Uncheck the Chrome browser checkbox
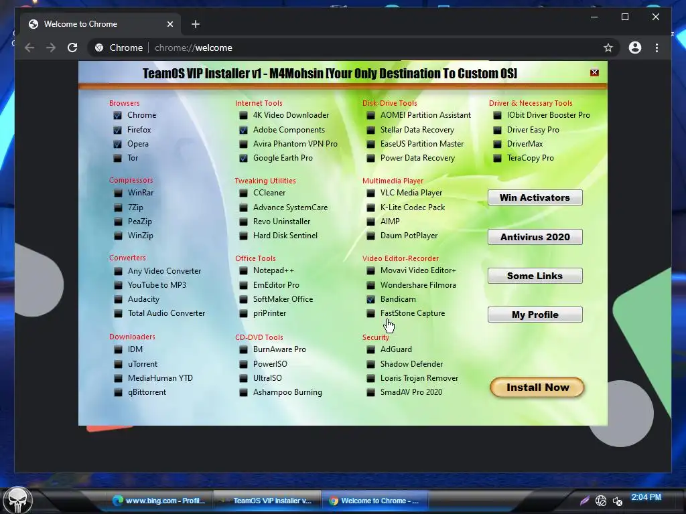 click(x=118, y=115)
